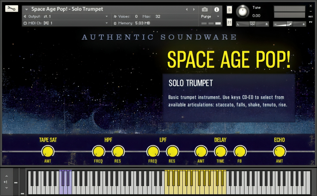
Task: Click the AUTHENTIC SOUNDWARE logo text
Action: (159, 37)
